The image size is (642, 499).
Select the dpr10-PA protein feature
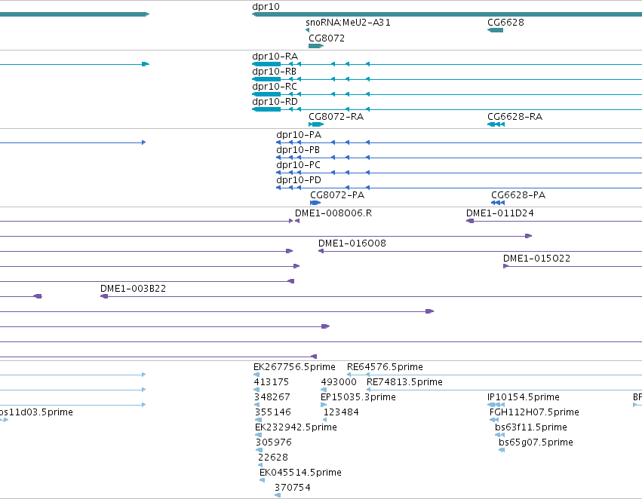coord(299,135)
